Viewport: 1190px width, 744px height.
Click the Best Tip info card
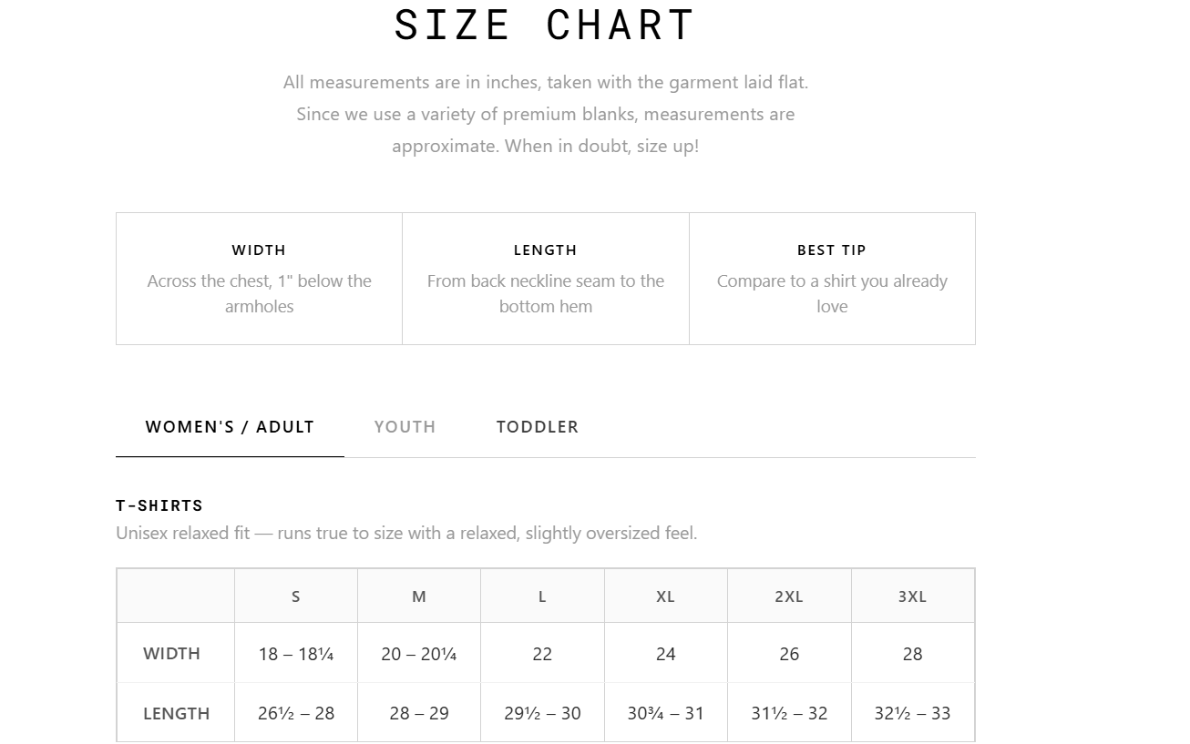point(832,279)
